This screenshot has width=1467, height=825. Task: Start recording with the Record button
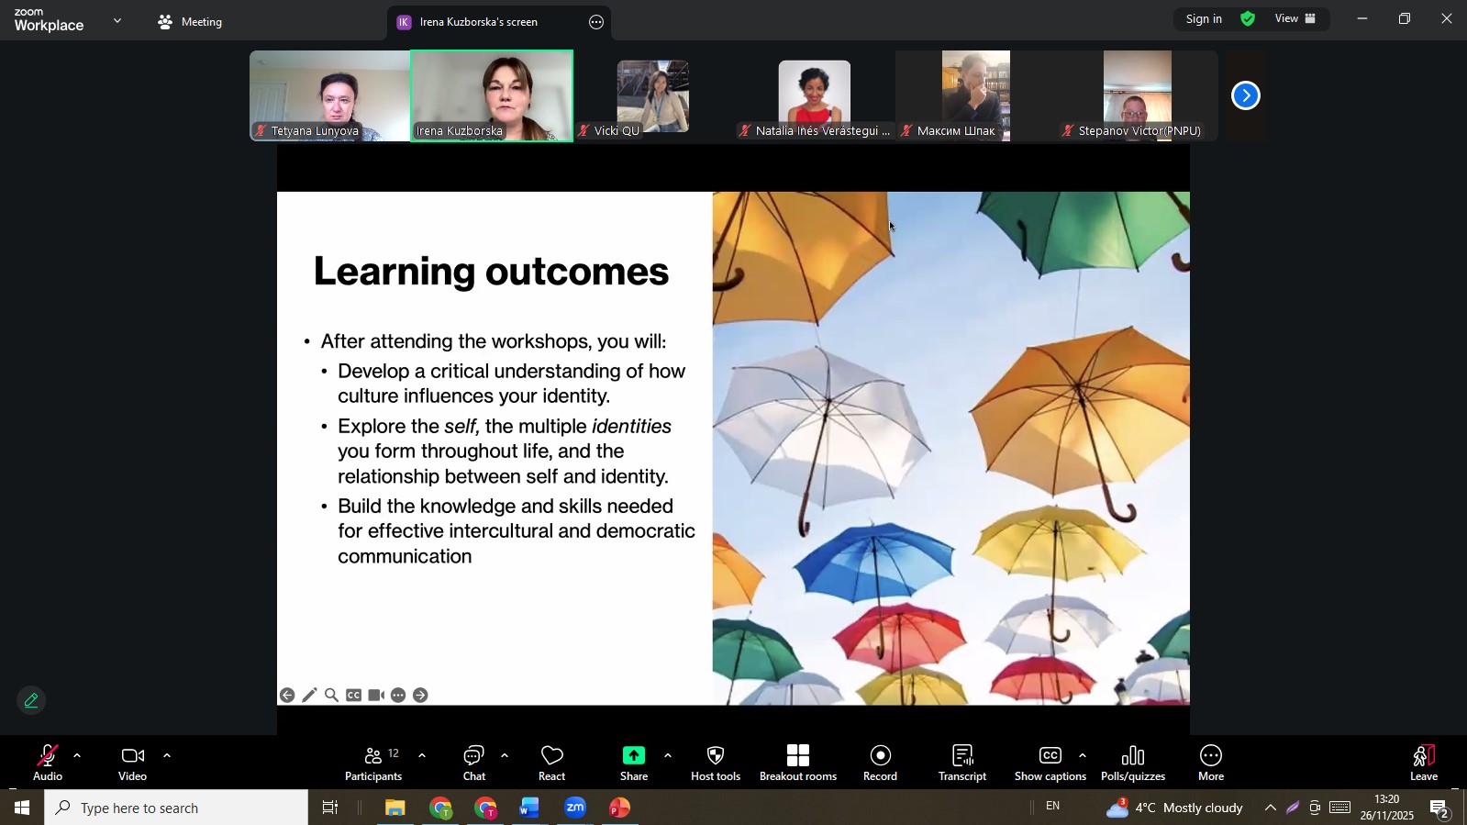[880, 763]
